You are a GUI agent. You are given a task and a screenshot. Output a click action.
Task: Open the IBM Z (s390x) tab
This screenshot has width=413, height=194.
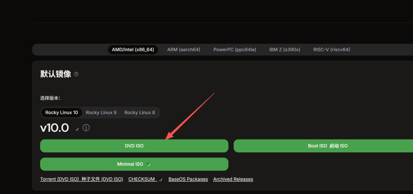pos(285,49)
